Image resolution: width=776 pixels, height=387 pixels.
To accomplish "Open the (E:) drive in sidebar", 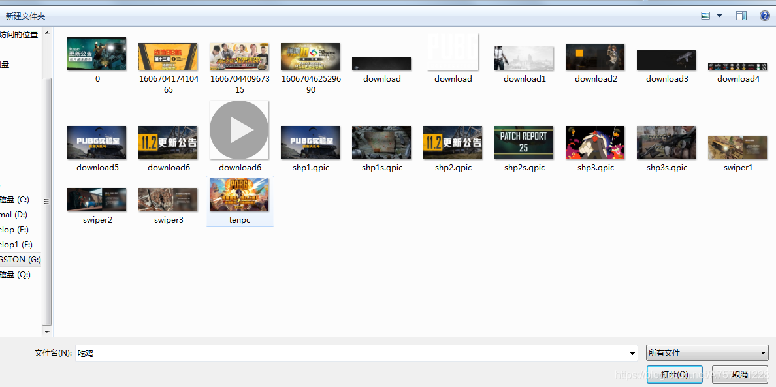I will [14, 229].
